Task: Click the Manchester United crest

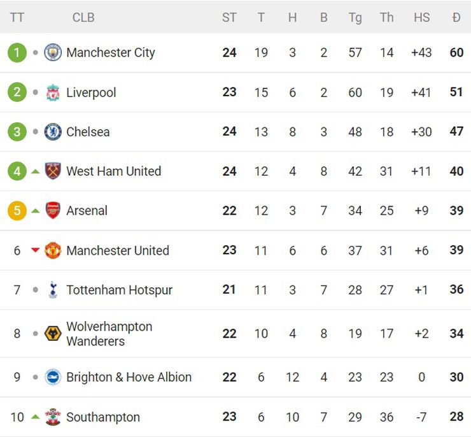Action: (53, 250)
